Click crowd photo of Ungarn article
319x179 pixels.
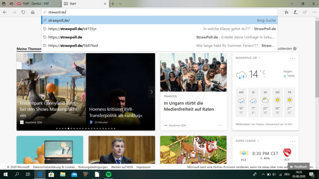193,72
